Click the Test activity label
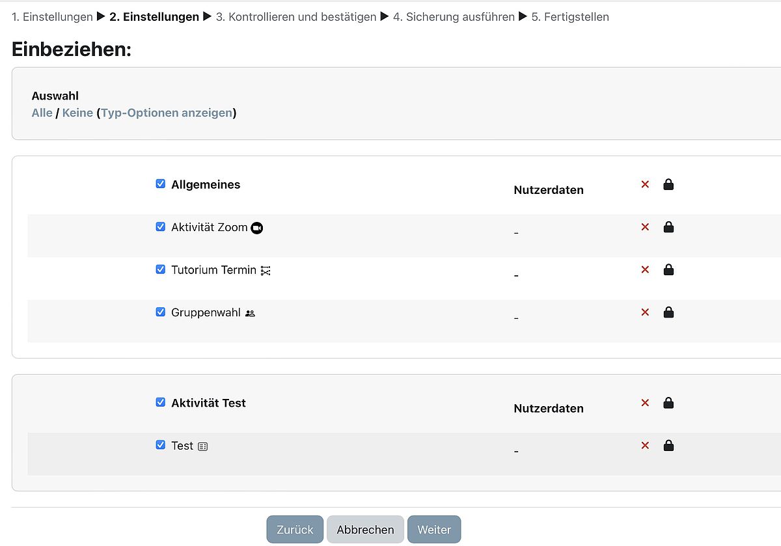The height and width of the screenshot is (546, 781). (x=182, y=446)
